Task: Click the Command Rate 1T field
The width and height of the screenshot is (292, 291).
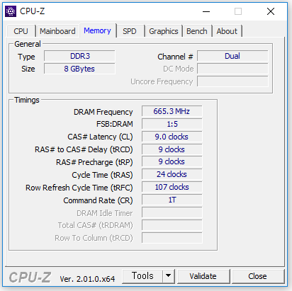Action: coord(172,200)
